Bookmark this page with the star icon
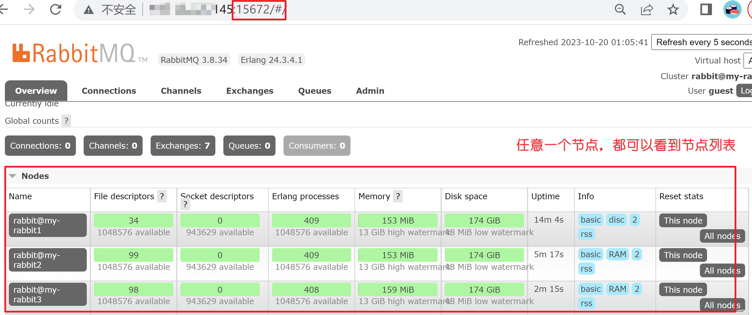752x315 pixels. pos(673,10)
